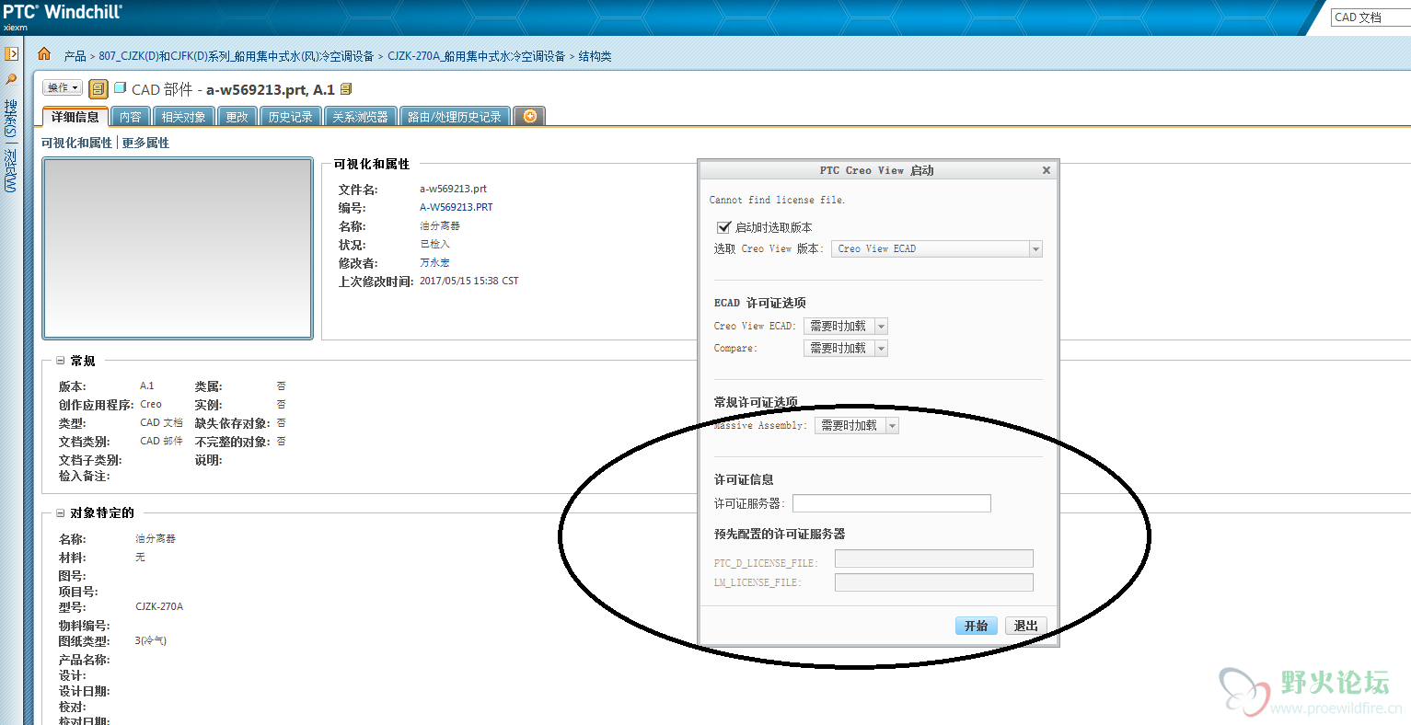Image resolution: width=1411 pixels, height=725 pixels.
Task: Click the version value A.1
Action: (147, 386)
